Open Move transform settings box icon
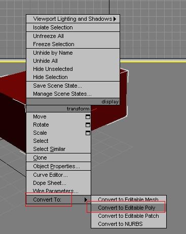The image size is (186, 234). click(x=88, y=117)
